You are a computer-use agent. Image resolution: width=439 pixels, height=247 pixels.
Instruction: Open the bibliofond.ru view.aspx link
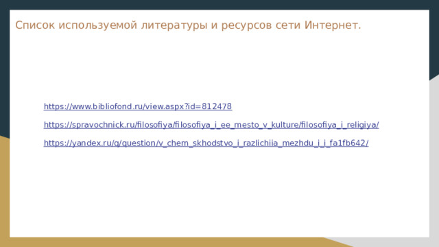click(x=138, y=107)
